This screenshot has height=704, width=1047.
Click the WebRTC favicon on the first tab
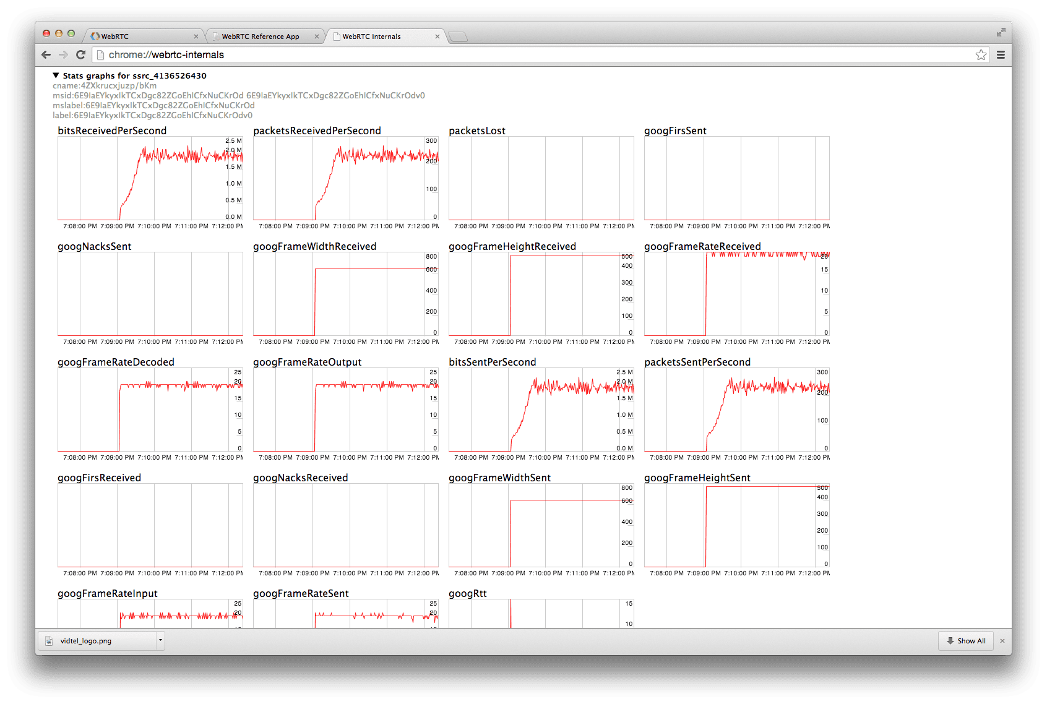tap(97, 36)
